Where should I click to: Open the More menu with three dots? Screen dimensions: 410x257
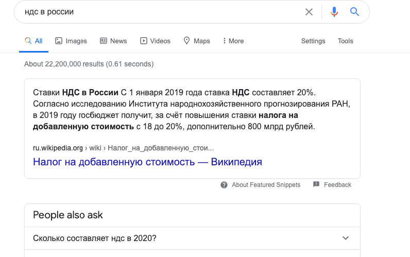tap(233, 41)
